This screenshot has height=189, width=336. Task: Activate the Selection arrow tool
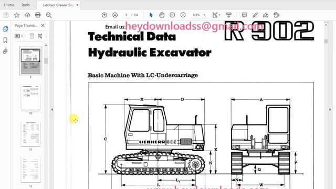[151, 15]
